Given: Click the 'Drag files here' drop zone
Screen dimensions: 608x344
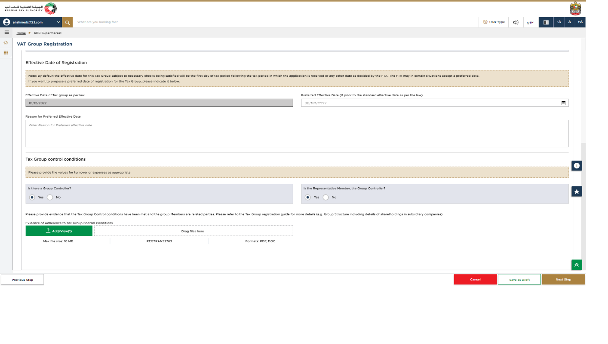Looking at the screenshot, I should [x=193, y=231].
